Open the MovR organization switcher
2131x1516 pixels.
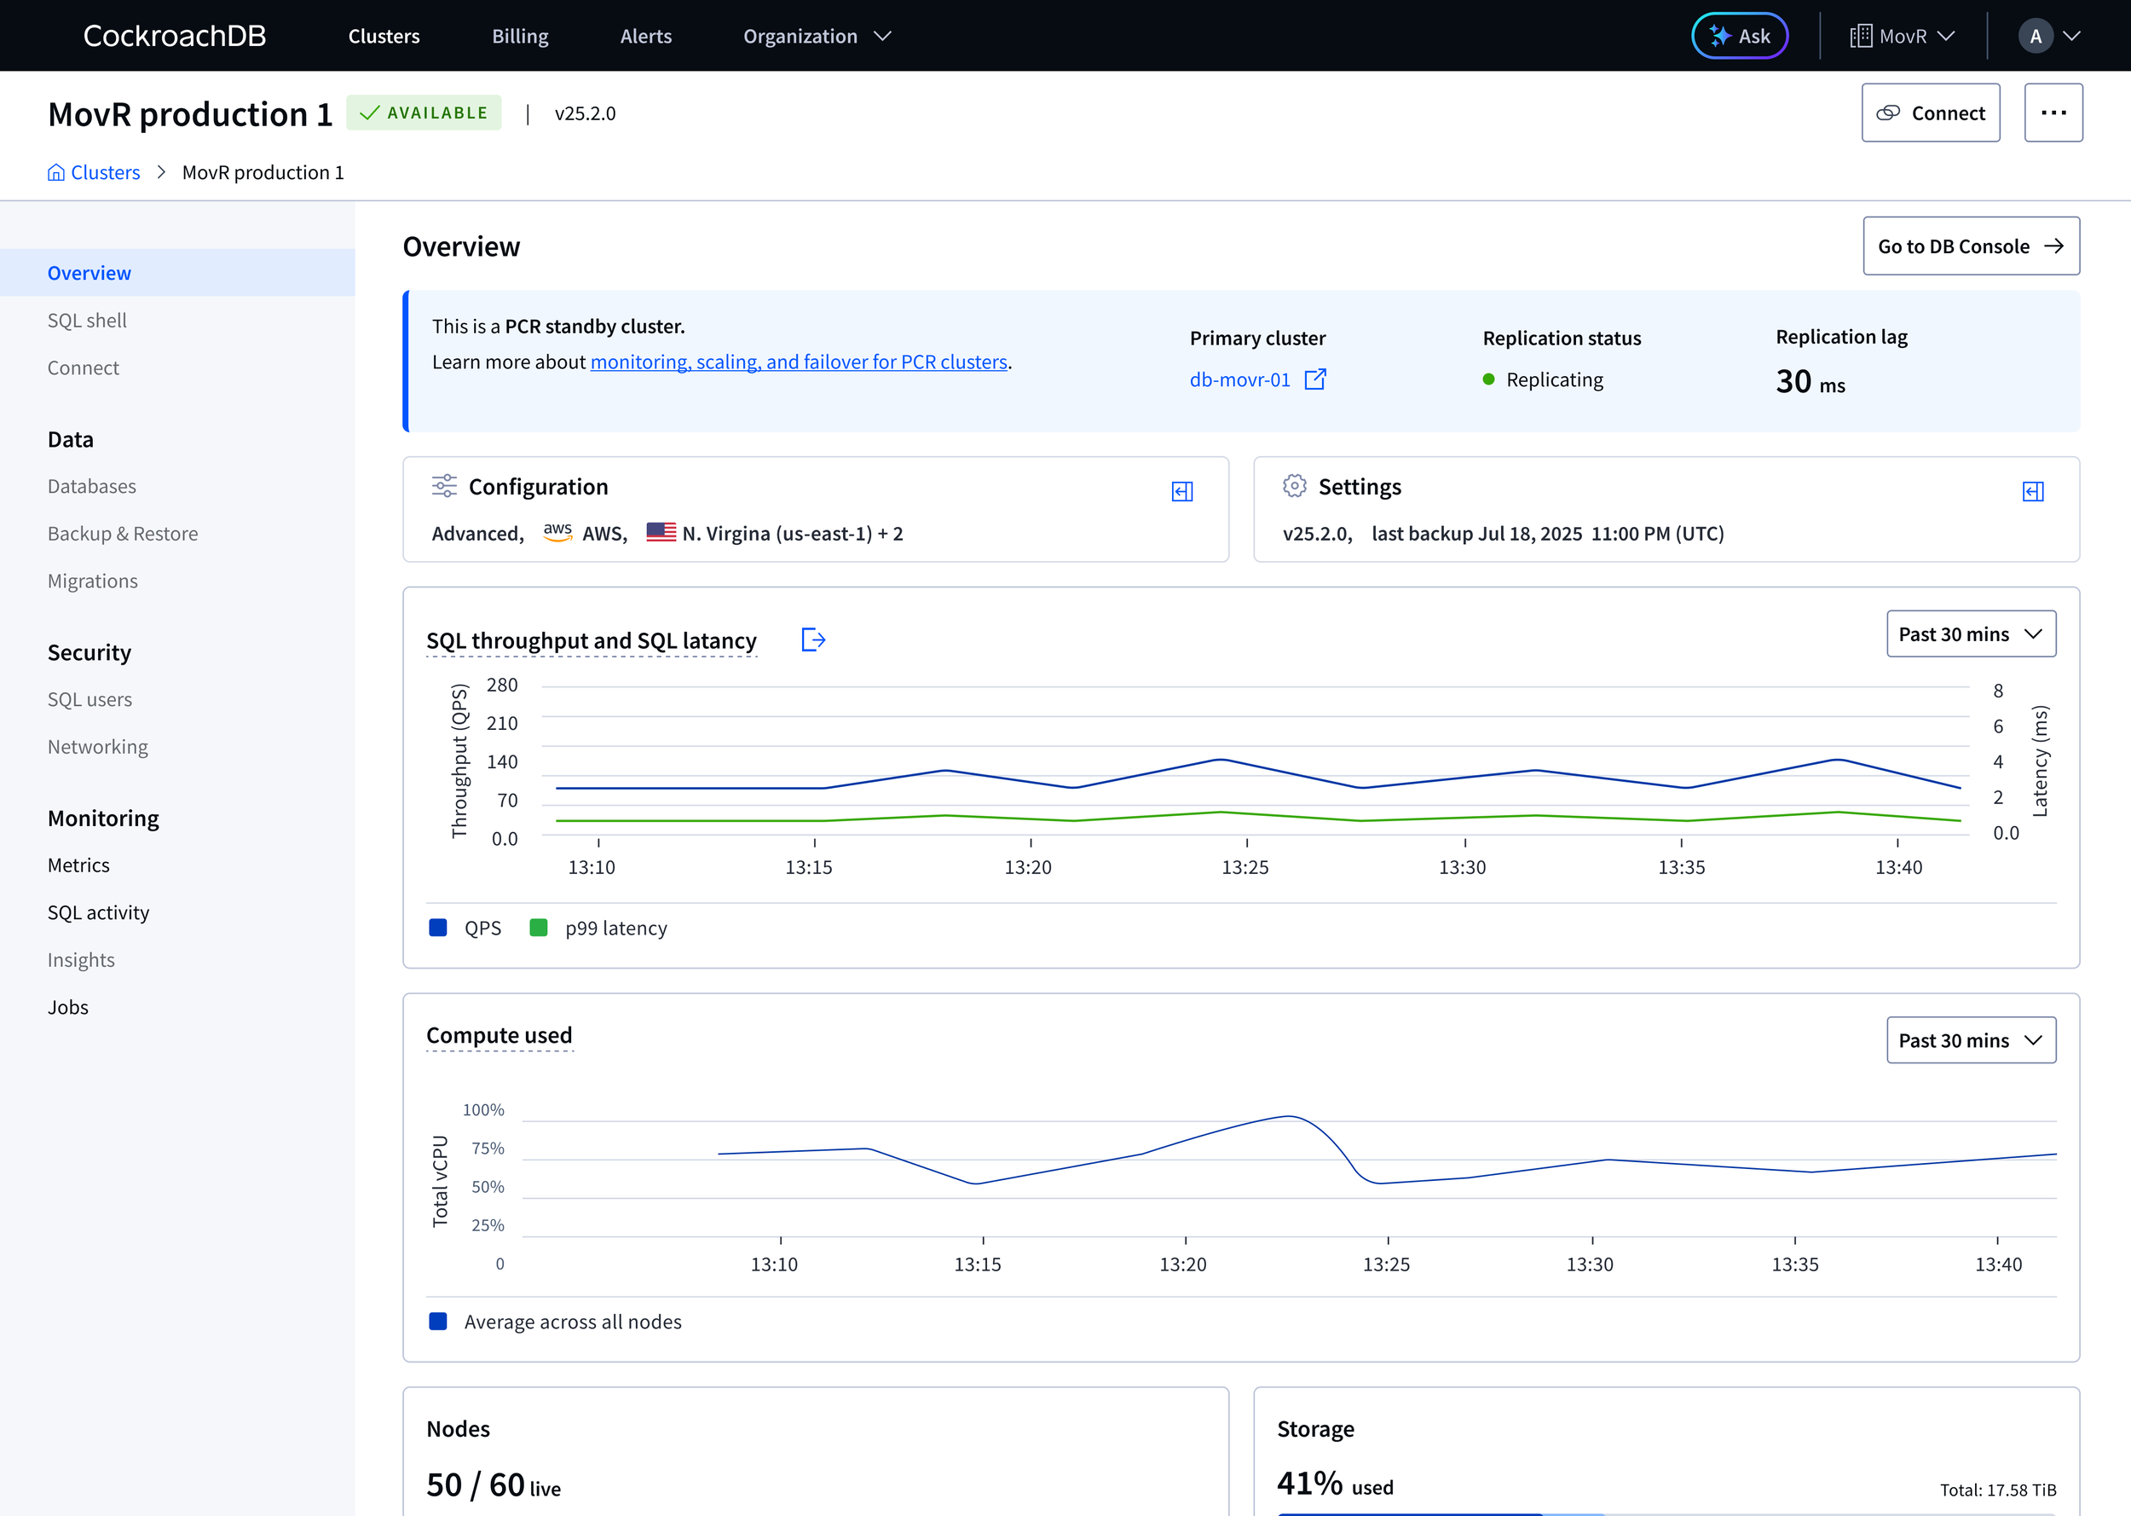point(1903,37)
